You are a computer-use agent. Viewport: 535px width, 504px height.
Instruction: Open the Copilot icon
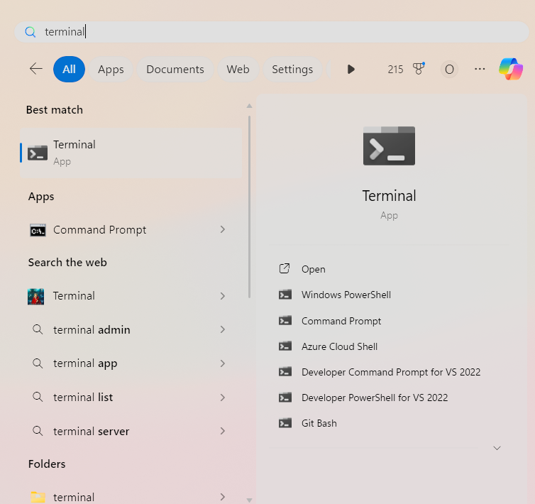(510, 69)
